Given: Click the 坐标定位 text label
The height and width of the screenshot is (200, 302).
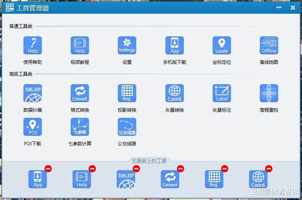Looking at the screenshot, I should point(222,62).
